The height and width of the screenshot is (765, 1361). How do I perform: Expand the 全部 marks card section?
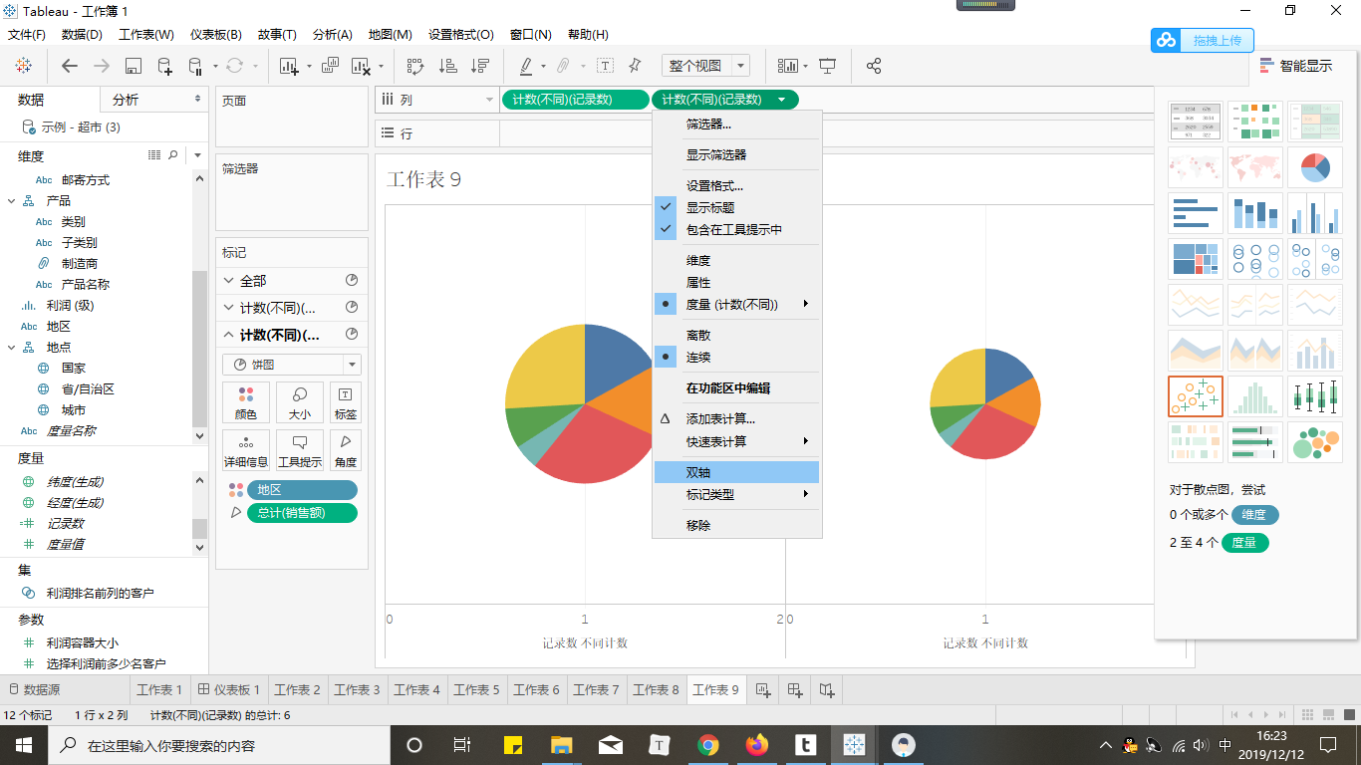pyautogui.click(x=229, y=281)
